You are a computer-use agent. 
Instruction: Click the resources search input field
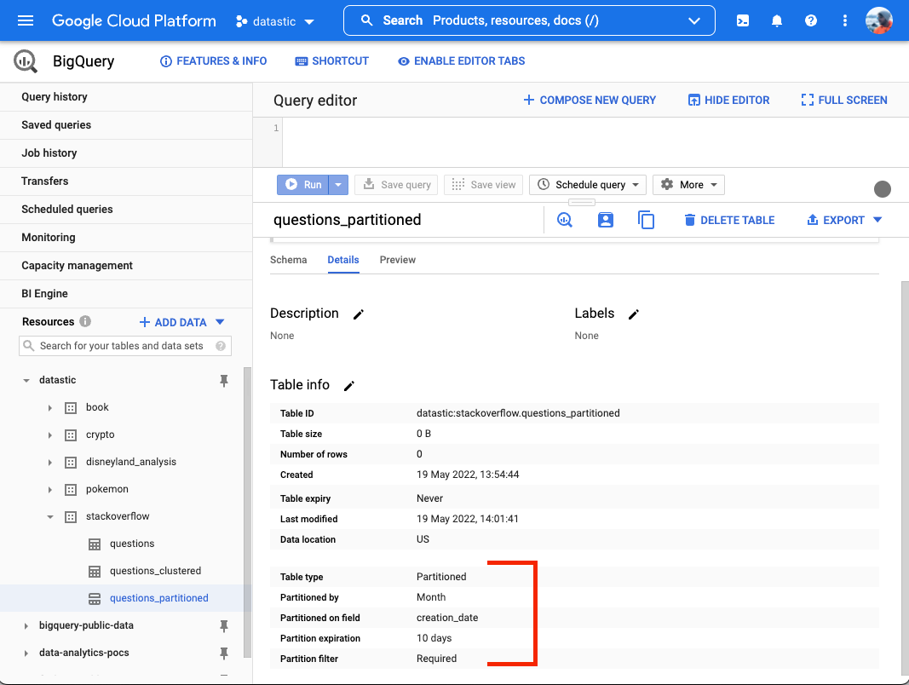point(125,346)
